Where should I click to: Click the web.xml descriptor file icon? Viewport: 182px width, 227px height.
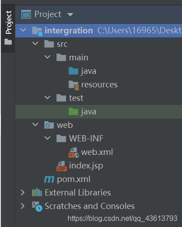[73, 153]
